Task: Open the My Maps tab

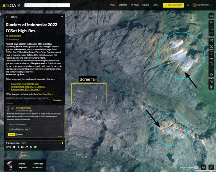Action: pos(135,5)
